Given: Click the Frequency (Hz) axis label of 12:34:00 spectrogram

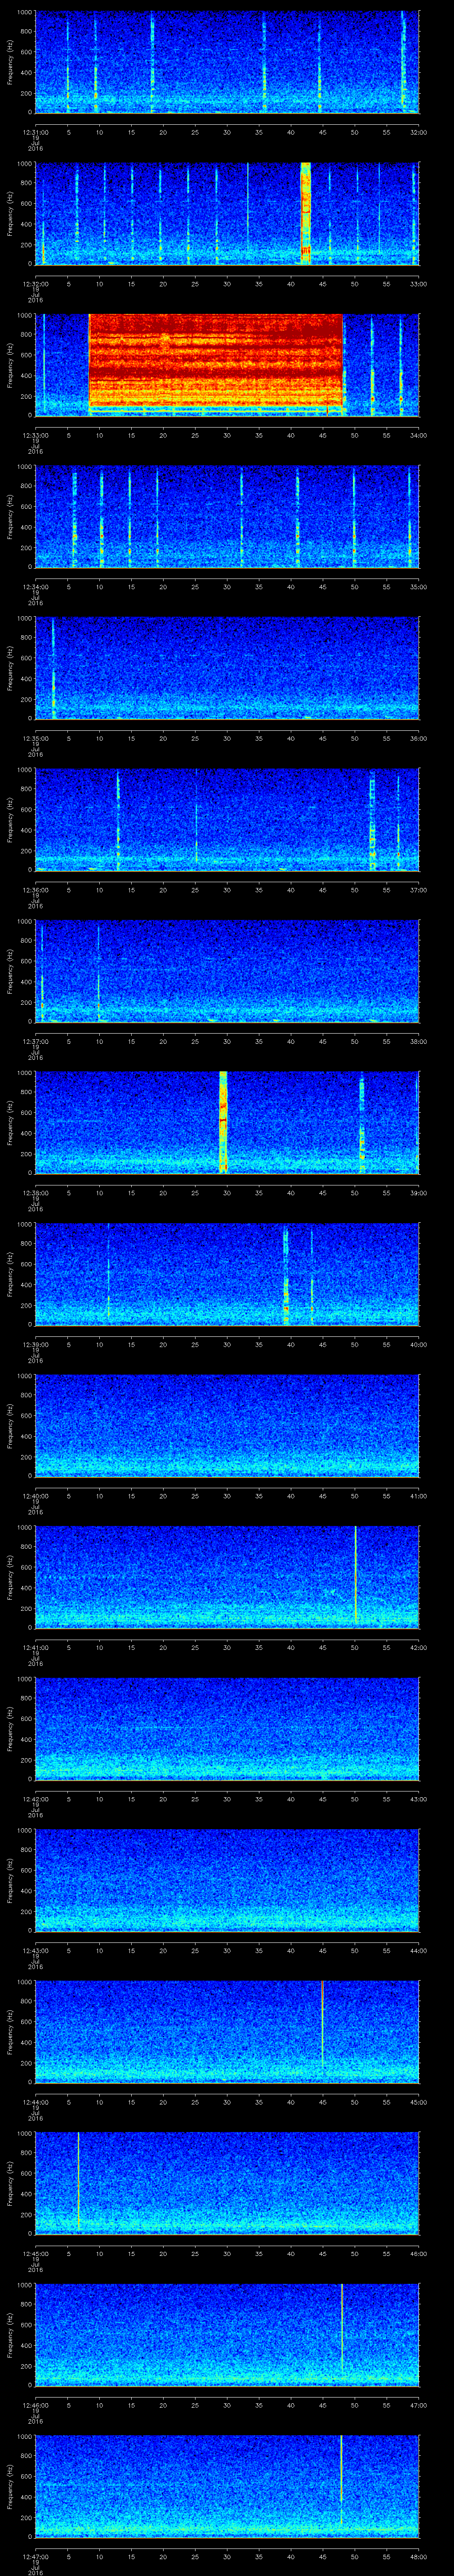Looking at the screenshot, I should point(10,516).
